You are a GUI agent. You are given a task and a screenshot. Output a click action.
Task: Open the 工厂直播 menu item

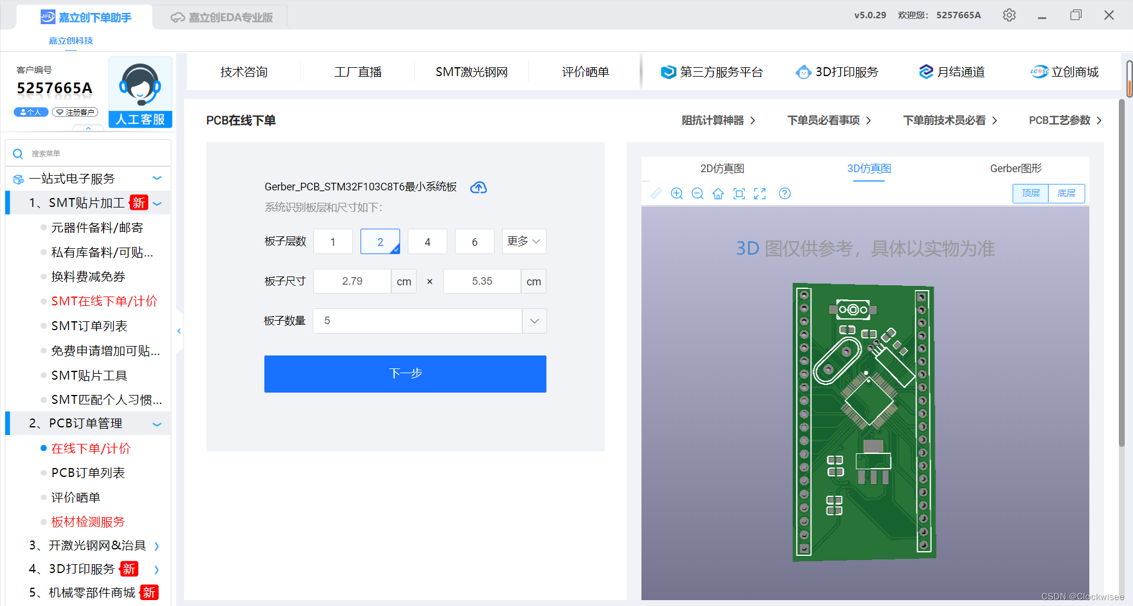(358, 72)
